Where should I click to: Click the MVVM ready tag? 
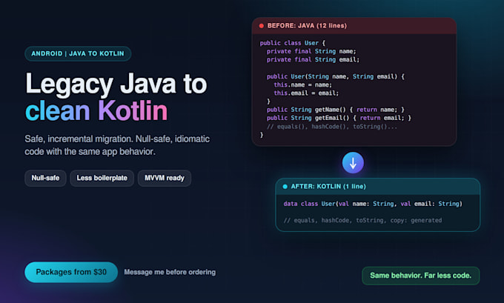coord(165,178)
